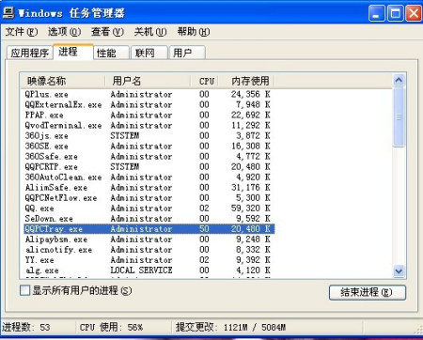The width and height of the screenshot is (423, 340).
Task: Click the 59,320 K memory value
Action: (250, 209)
